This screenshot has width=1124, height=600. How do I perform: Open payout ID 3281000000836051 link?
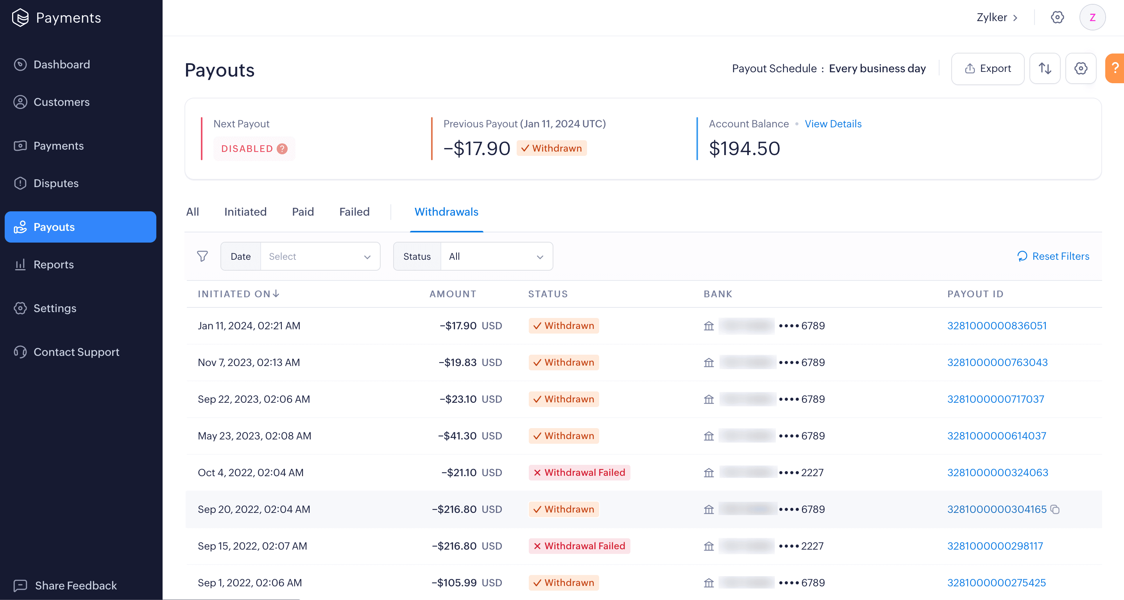coord(997,326)
